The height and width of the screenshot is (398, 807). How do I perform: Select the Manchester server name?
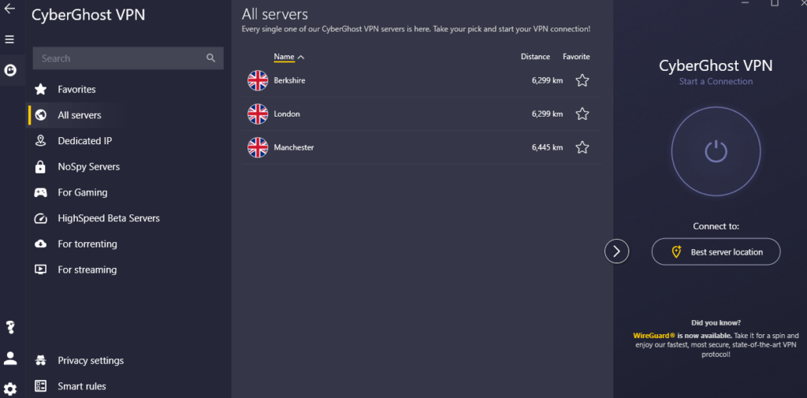pos(294,147)
